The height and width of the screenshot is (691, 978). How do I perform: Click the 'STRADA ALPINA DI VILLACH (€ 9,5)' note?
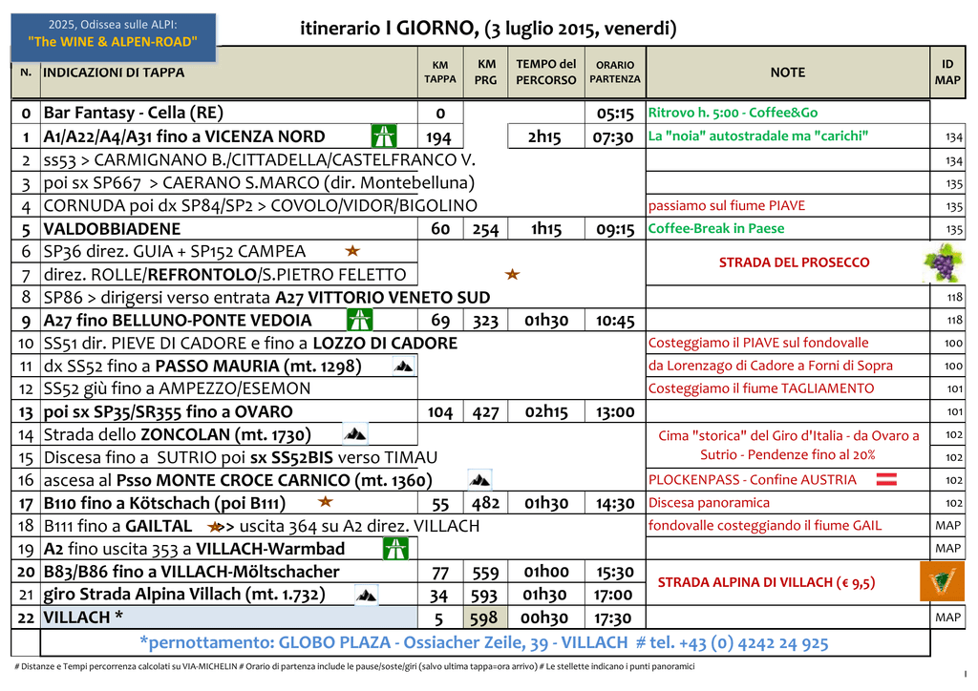click(x=767, y=582)
